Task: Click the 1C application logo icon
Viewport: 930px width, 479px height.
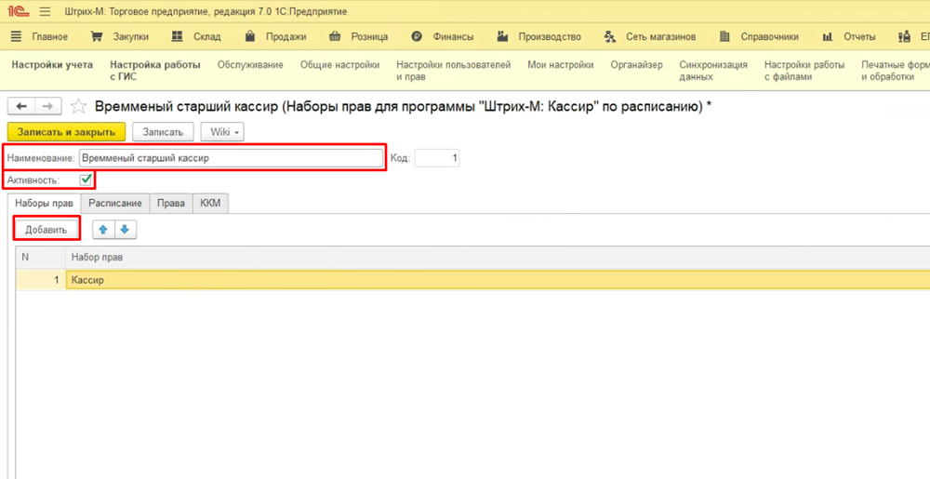Action: coord(16,11)
